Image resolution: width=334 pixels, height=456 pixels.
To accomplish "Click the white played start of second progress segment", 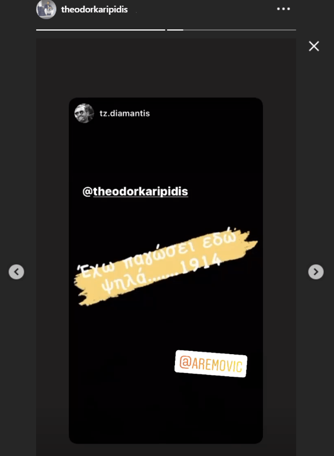I will 175,29.
